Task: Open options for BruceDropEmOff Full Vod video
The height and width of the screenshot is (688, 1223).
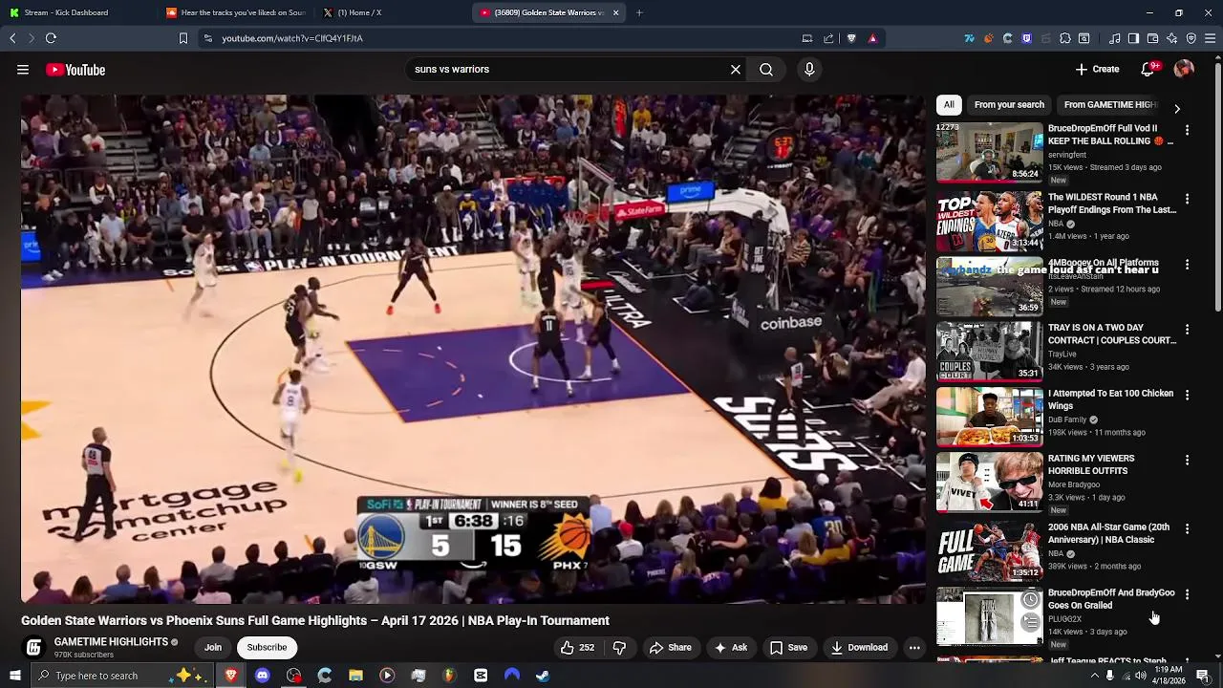Action: 1187,130
